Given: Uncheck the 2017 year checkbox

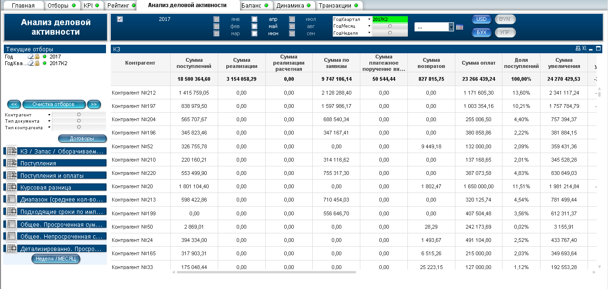Looking at the screenshot, I should 120,19.
